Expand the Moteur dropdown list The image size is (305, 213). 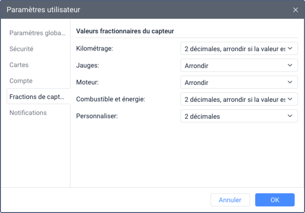235,82
